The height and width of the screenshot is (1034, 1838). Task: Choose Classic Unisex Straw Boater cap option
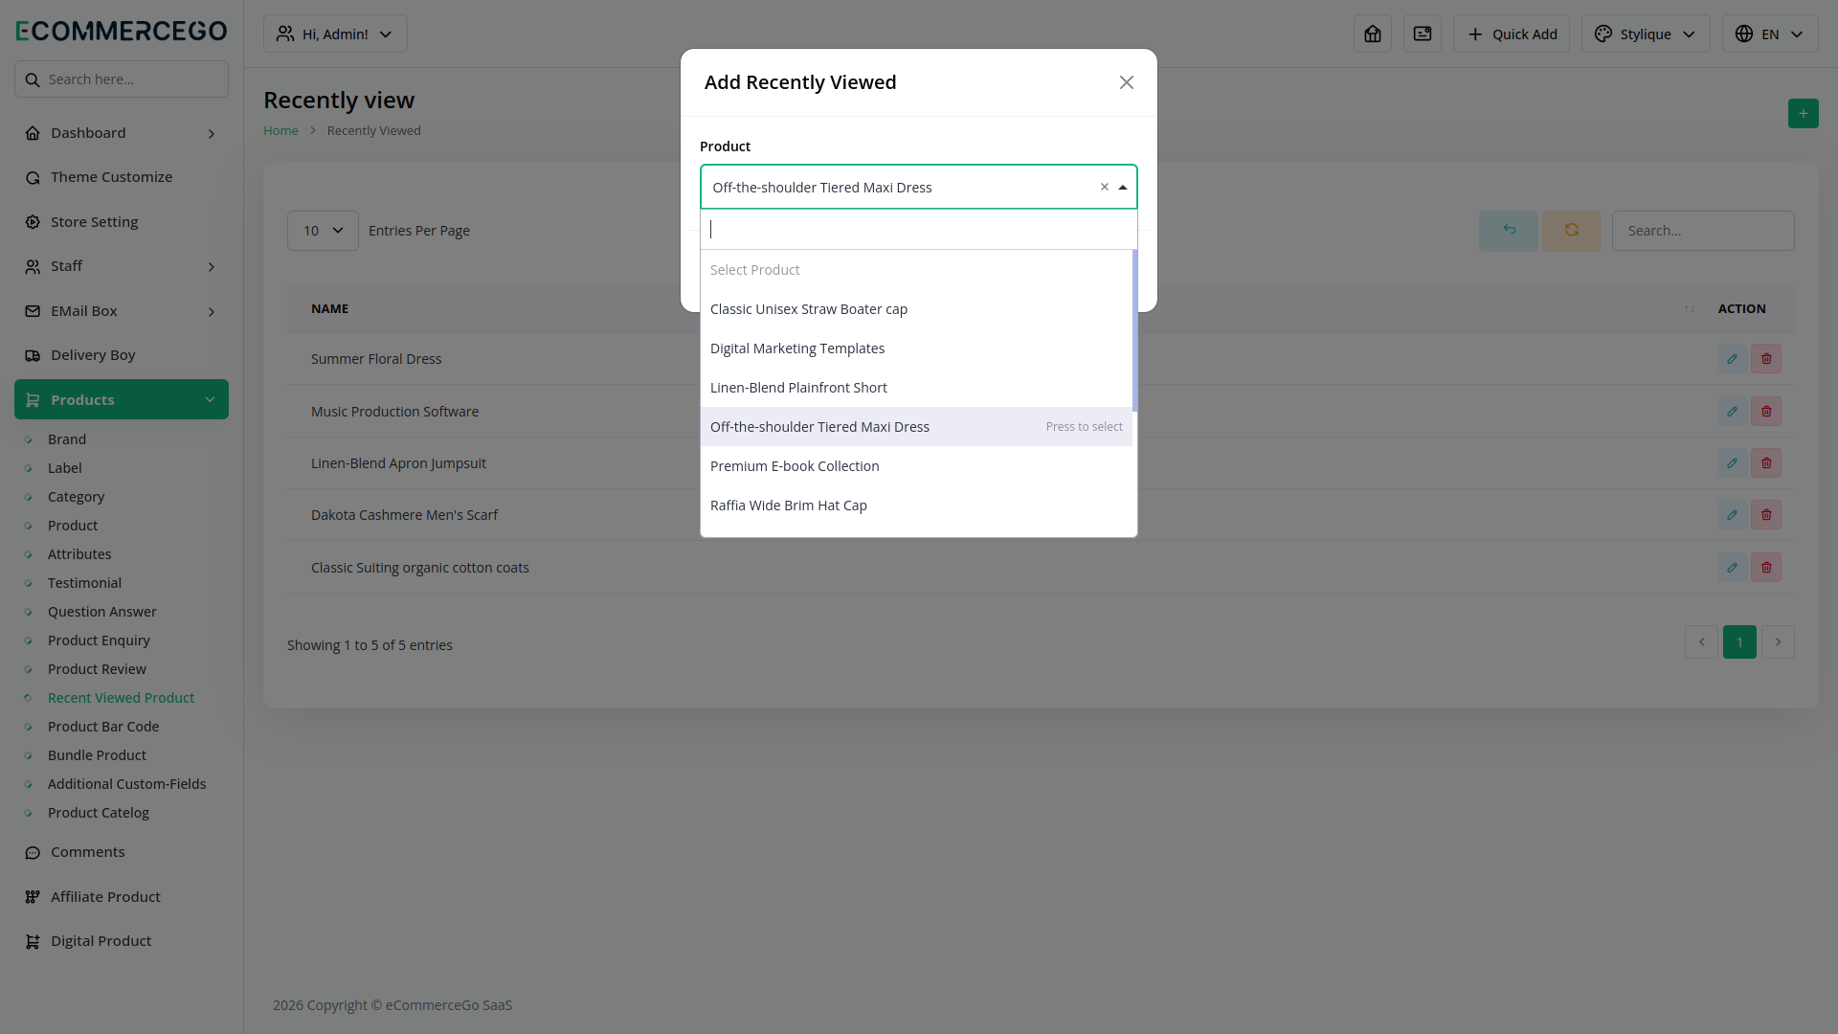coord(916,309)
